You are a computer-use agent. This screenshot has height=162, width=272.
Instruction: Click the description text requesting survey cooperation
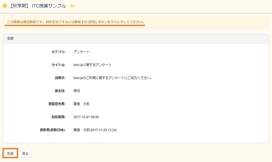[x=112, y=78]
